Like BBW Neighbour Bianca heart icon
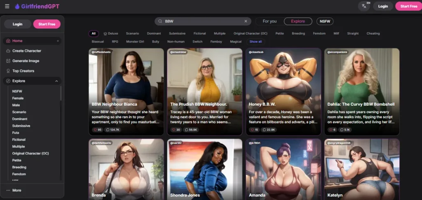Viewport: 422px width, 200px height. 96,130
